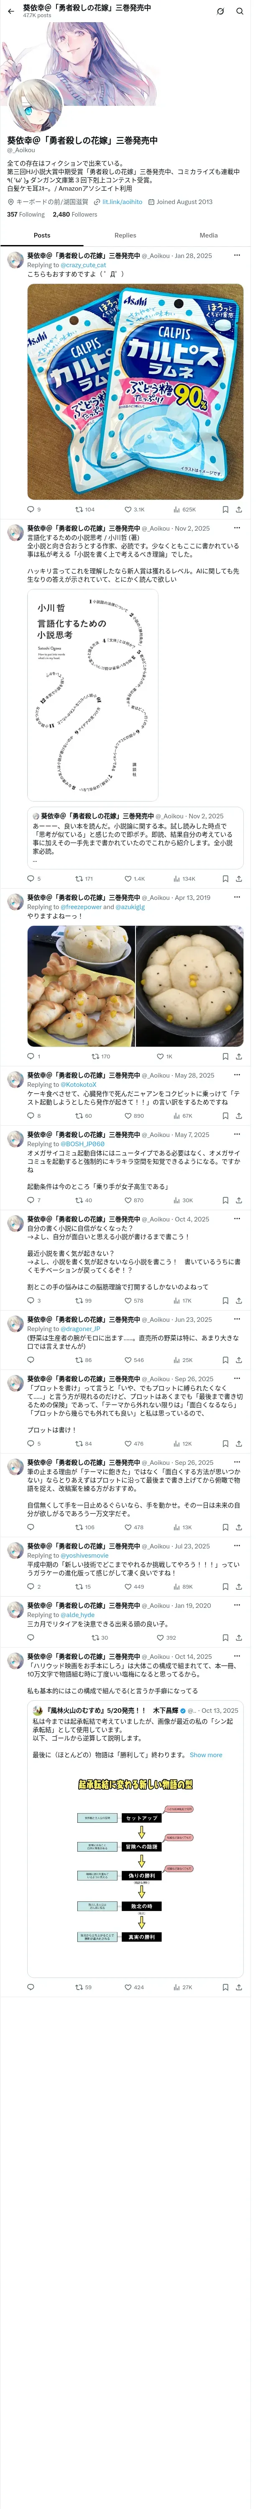The image size is (276, 2509).
Task: Reply to the bread photo post
Action: click(x=31, y=1056)
